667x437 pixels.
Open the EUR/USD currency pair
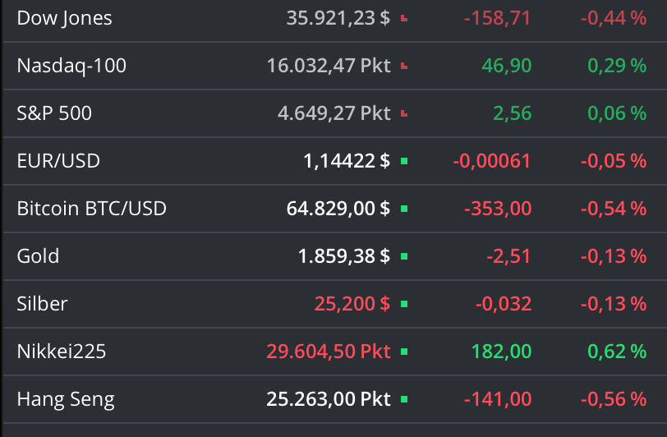pos(58,161)
